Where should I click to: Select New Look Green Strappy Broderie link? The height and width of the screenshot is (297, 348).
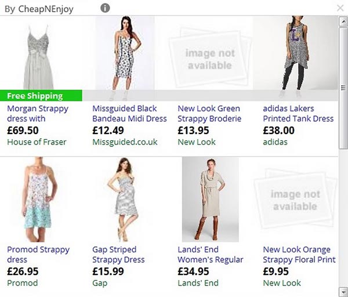pos(209,114)
